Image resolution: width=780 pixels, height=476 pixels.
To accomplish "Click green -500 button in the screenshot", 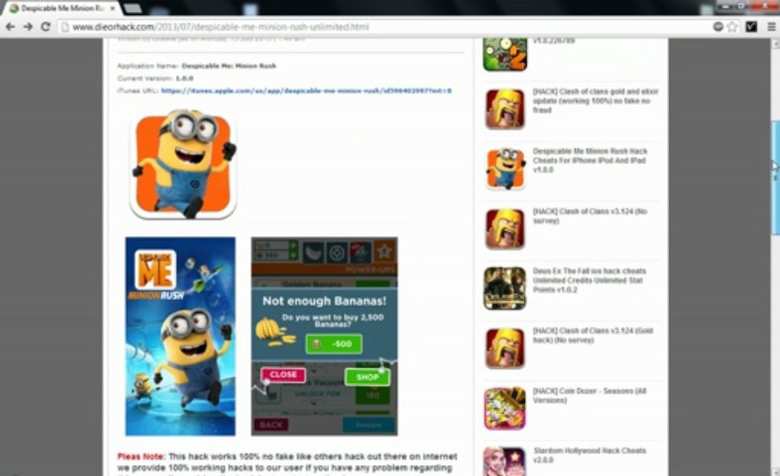I will [x=334, y=344].
